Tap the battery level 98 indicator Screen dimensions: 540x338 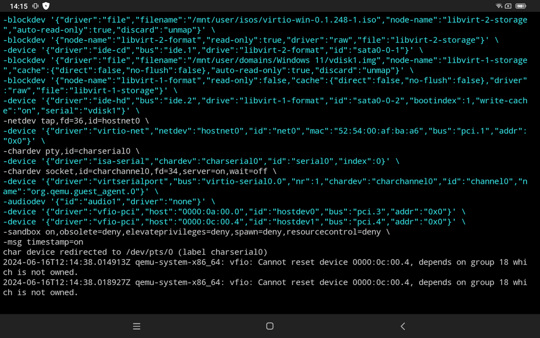(521, 6)
